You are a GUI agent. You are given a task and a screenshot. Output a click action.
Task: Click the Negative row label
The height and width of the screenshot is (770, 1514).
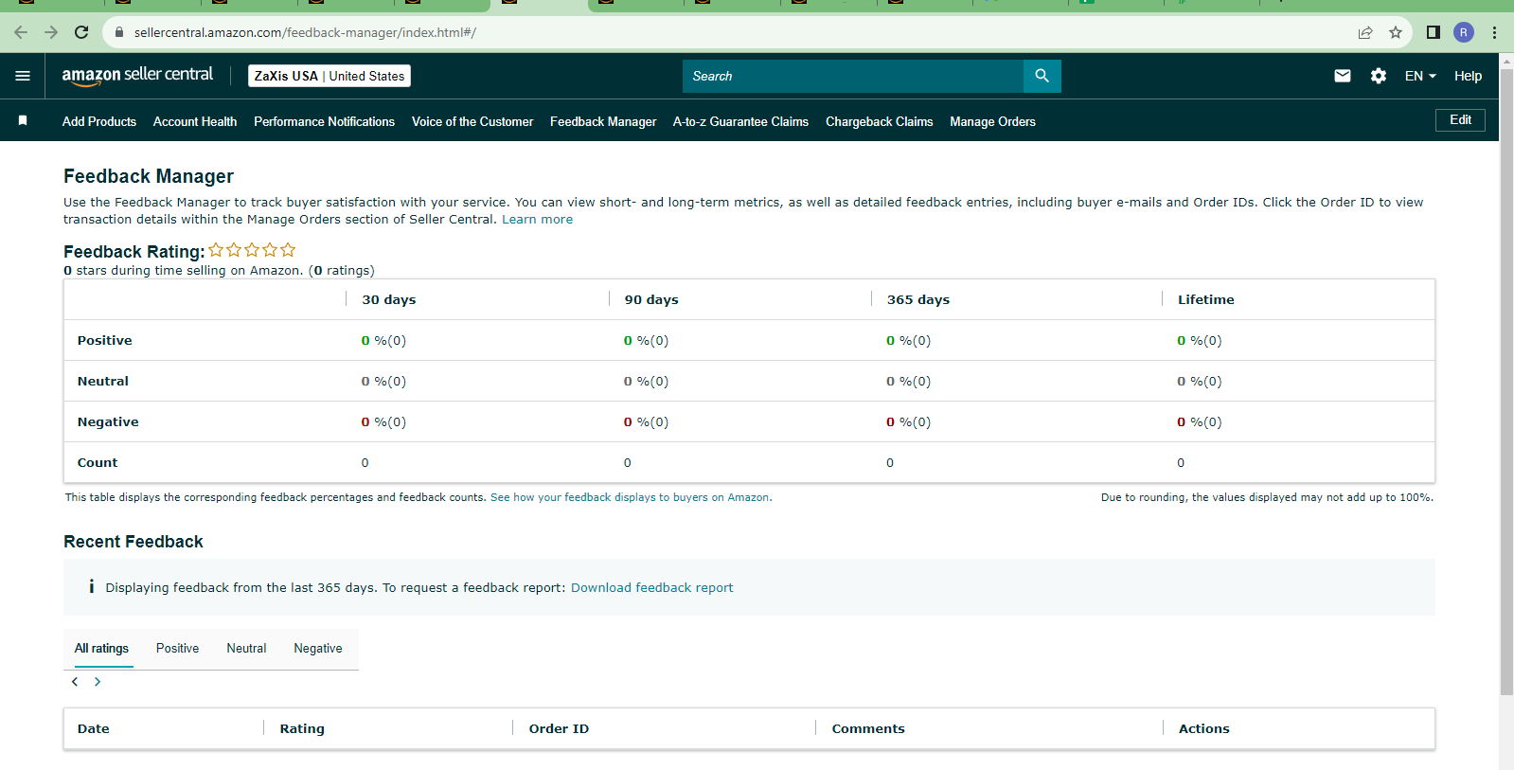108,421
